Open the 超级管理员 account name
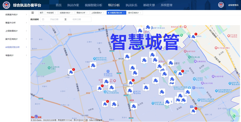The width and height of the screenshot is (241, 122). [x=233, y=5]
